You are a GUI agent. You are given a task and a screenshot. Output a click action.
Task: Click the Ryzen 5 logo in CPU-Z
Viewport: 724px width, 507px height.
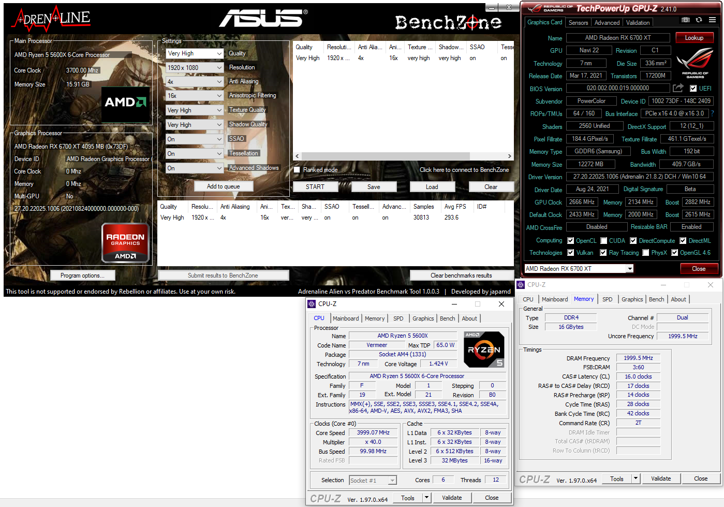tap(483, 350)
